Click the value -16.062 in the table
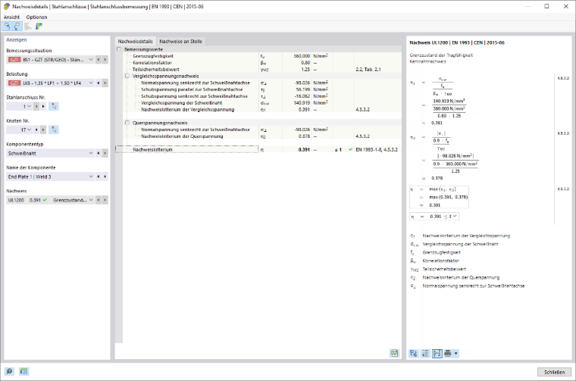The image size is (576, 381). point(302,96)
